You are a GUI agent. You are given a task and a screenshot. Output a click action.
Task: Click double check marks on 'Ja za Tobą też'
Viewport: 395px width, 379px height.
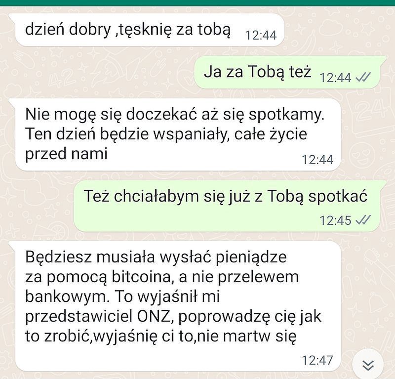point(363,77)
